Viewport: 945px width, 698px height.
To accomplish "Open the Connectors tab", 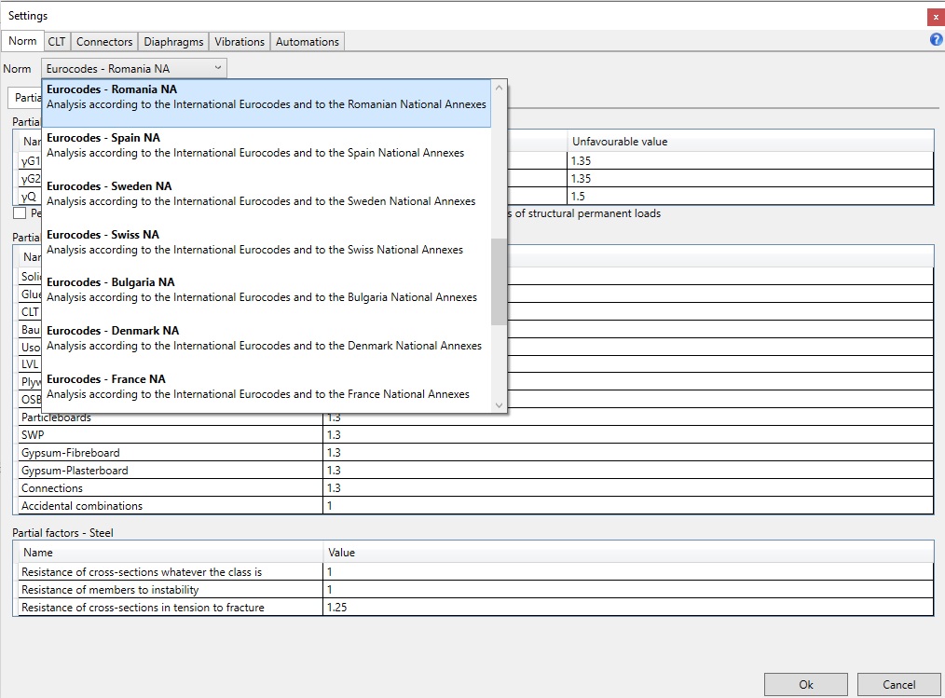I will (x=104, y=42).
